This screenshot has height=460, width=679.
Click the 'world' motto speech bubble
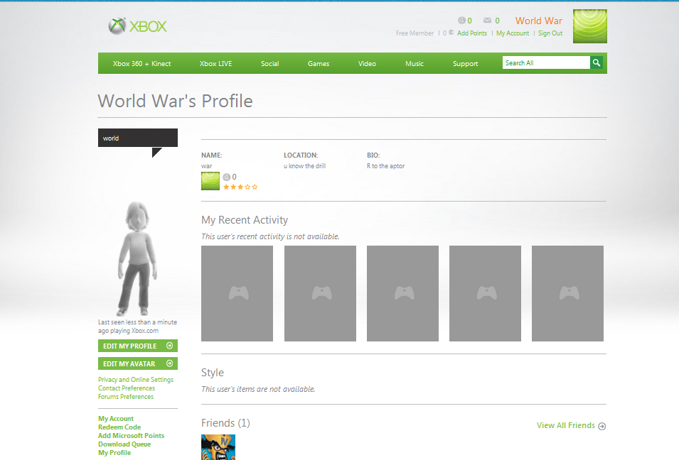click(x=138, y=138)
